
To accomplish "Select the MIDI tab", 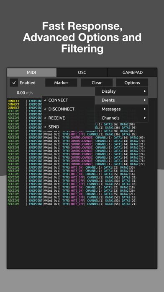I will pyautogui.click(x=32, y=73).
